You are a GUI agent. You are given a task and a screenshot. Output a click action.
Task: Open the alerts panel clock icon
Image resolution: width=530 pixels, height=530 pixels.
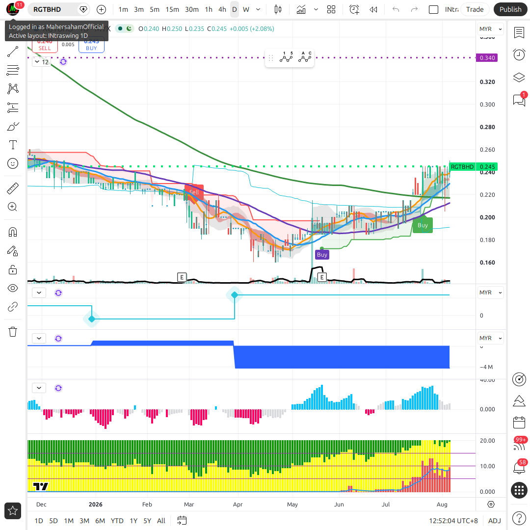[519, 54]
